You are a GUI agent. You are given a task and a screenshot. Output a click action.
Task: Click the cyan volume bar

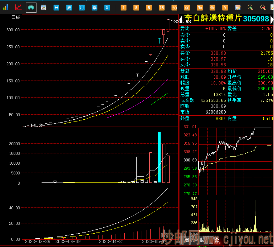[159, 157]
